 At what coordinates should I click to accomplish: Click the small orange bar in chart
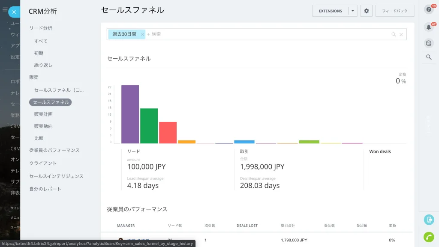[x=187, y=142]
